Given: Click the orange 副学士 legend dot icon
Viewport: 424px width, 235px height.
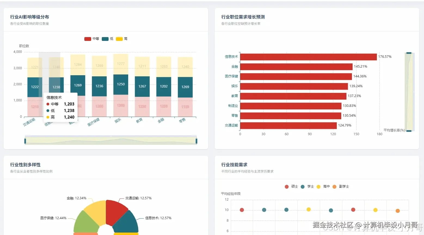Looking at the screenshot, I should (x=334, y=186).
